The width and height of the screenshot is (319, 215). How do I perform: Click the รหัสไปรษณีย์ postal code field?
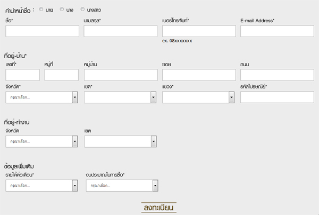(276, 97)
